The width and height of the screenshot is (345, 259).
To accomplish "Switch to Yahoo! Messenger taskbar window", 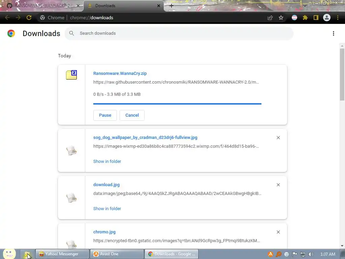I will (62, 254).
